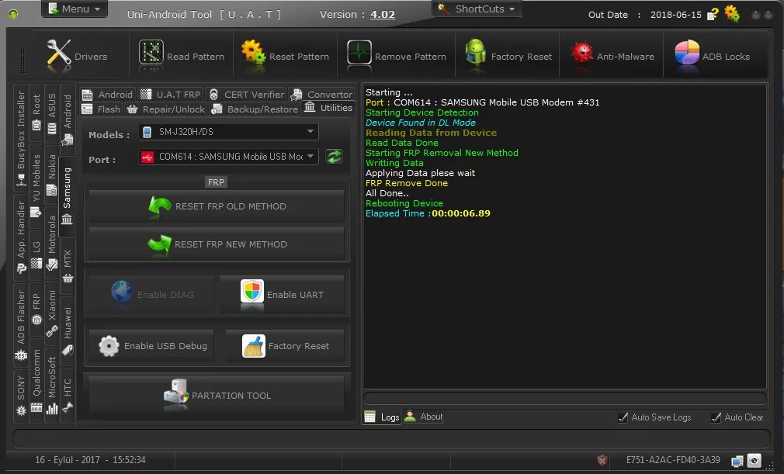Open the ASUS vertical tab
The width and height of the screenshot is (784, 474).
coord(52,114)
